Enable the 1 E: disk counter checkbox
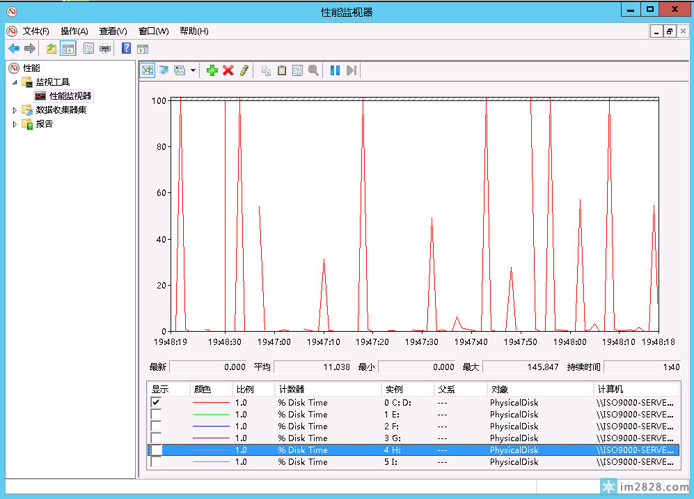The image size is (694, 499). 156,415
